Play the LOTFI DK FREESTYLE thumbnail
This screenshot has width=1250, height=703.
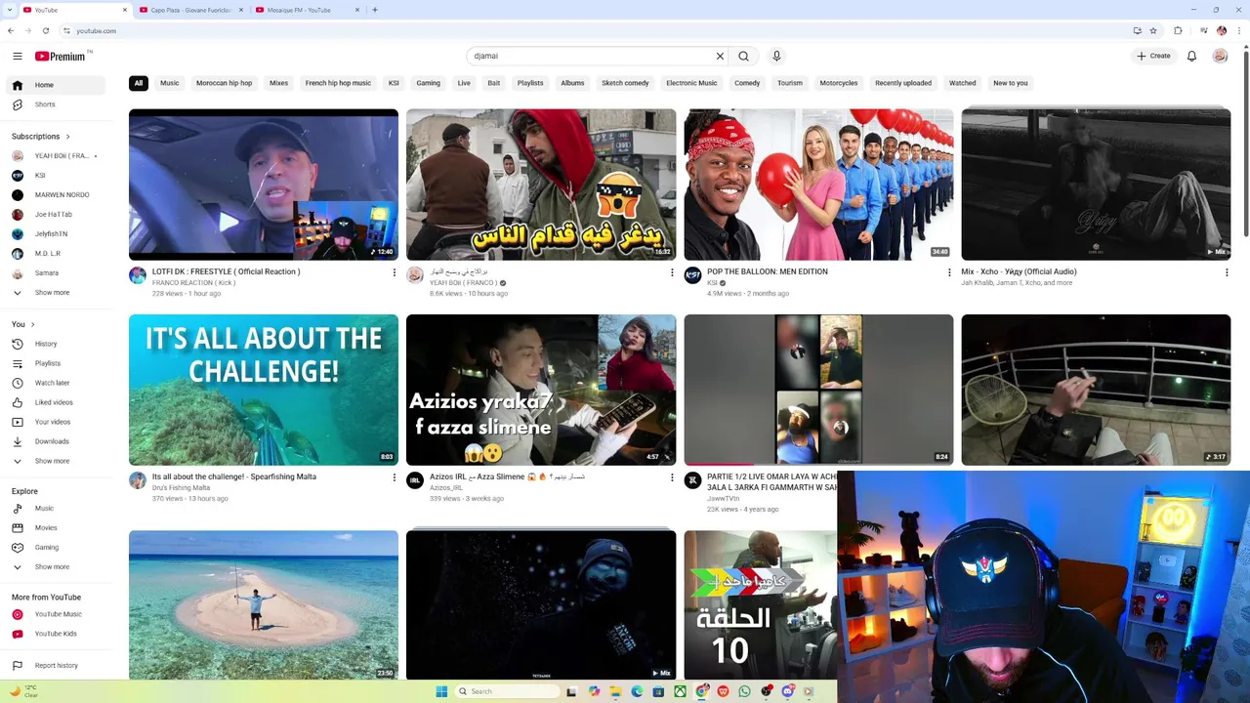point(264,185)
